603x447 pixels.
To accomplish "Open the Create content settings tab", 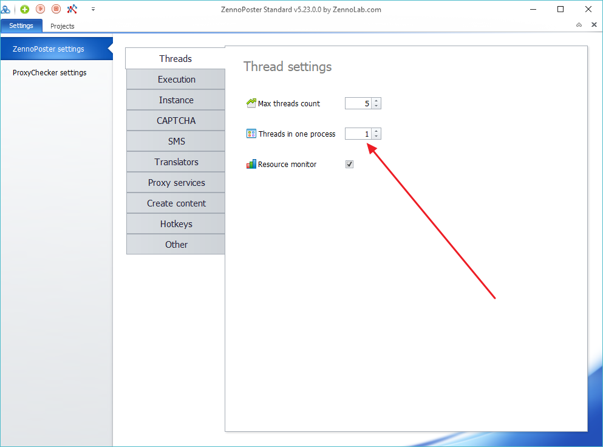I will (x=176, y=203).
